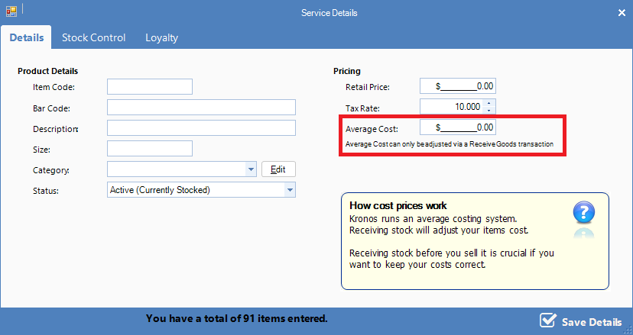Viewport: 633px width, 335px height.
Task: Decrease Tax Rate with down arrow
Action: [489, 110]
